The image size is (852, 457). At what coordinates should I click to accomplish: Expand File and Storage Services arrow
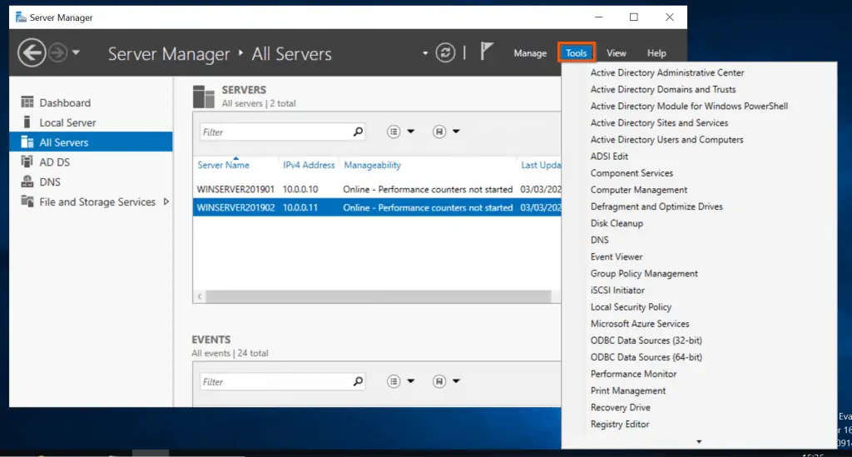(x=166, y=201)
